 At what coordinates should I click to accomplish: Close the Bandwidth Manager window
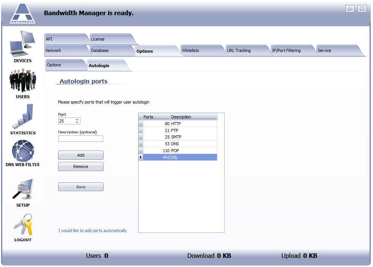point(362,9)
